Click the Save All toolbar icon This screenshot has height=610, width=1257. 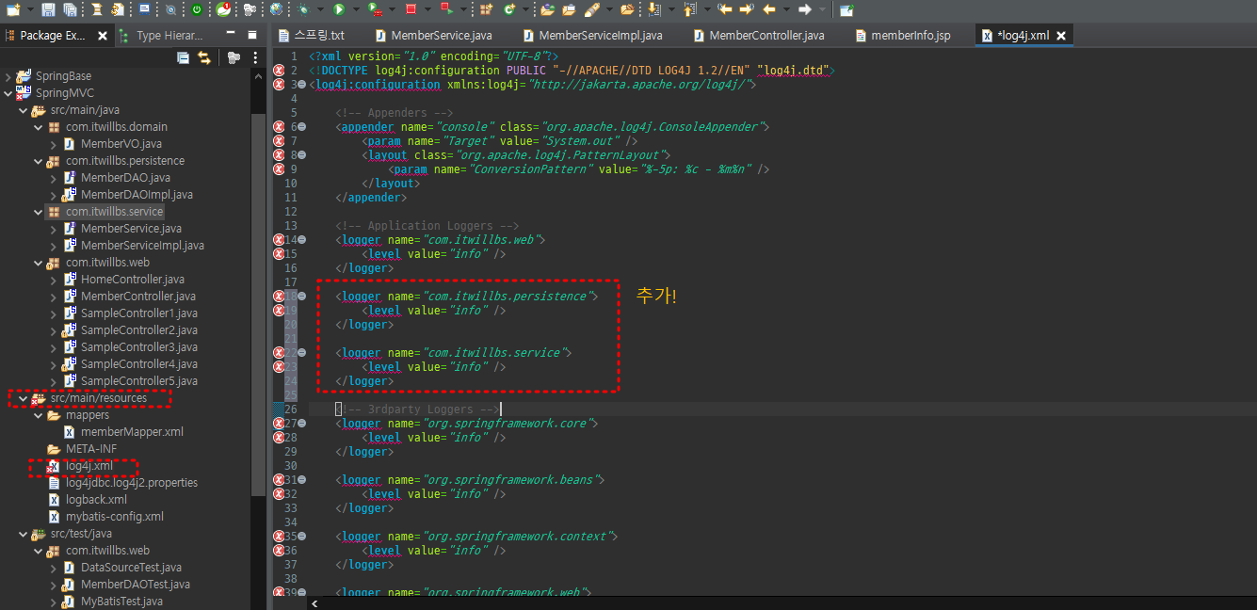pos(70,9)
